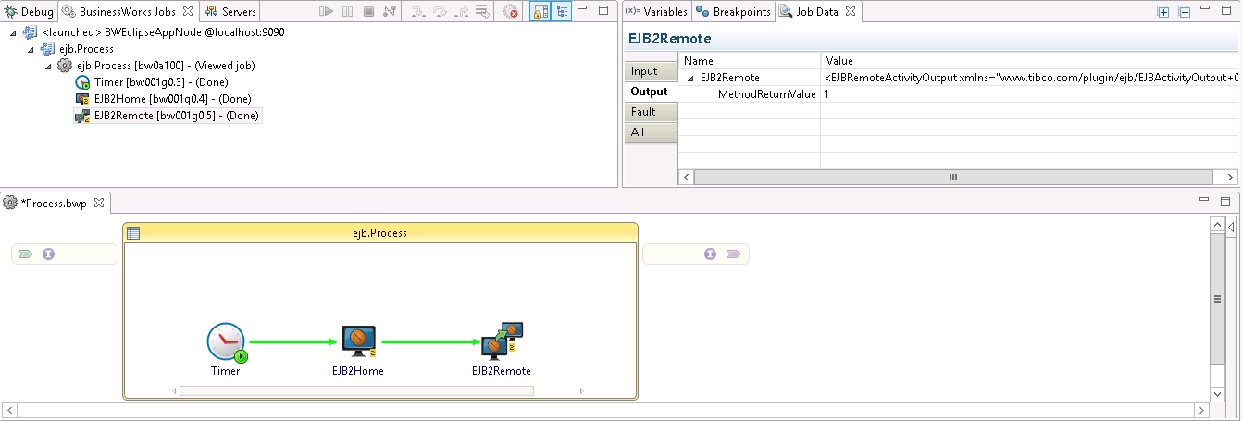1242x421 pixels.
Task: Click the ejb.Process title bar
Action: 380,233
